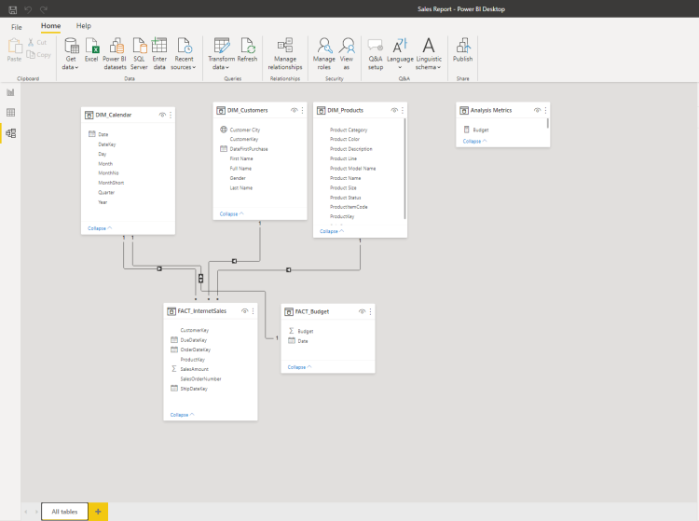Open Manage roles security dialog
The width and height of the screenshot is (699, 521).
coord(324,53)
